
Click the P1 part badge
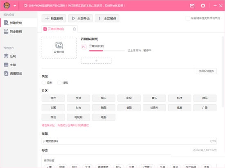(84, 47)
